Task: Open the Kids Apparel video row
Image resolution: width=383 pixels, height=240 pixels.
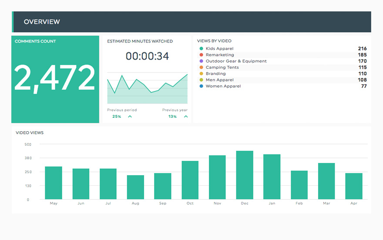Action: pyautogui.click(x=219, y=49)
